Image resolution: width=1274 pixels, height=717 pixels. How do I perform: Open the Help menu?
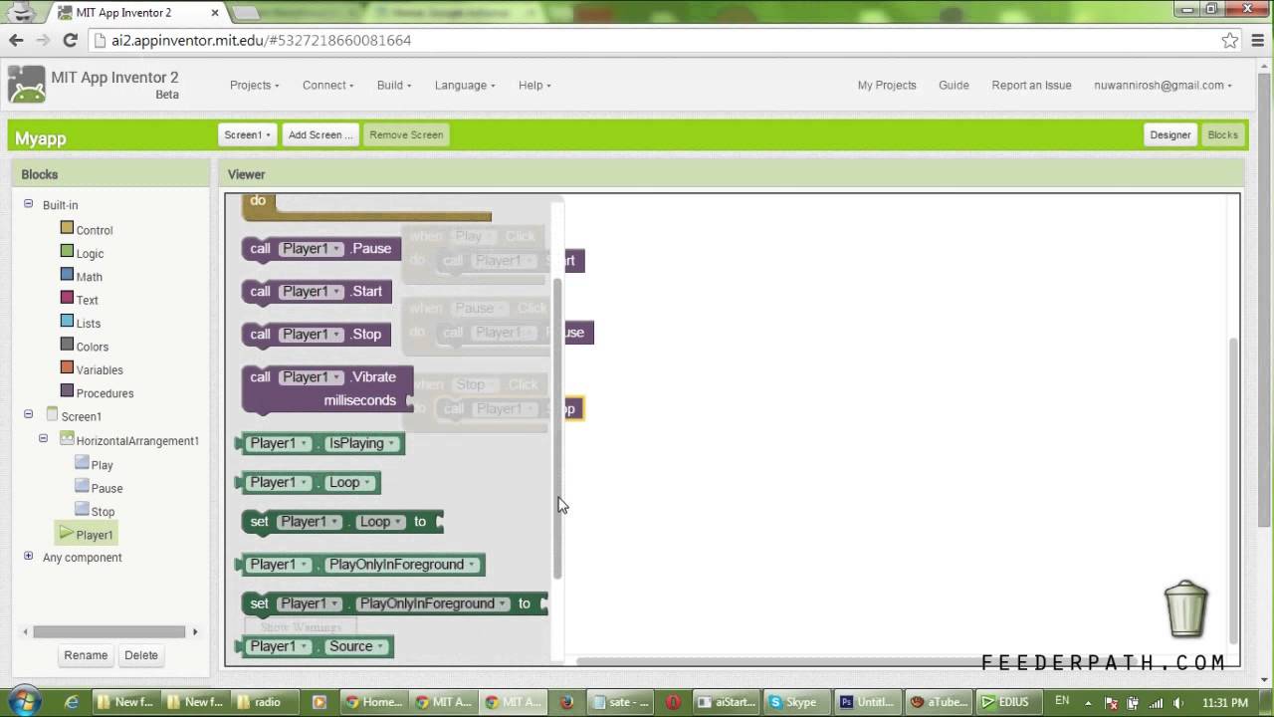coord(534,85)
